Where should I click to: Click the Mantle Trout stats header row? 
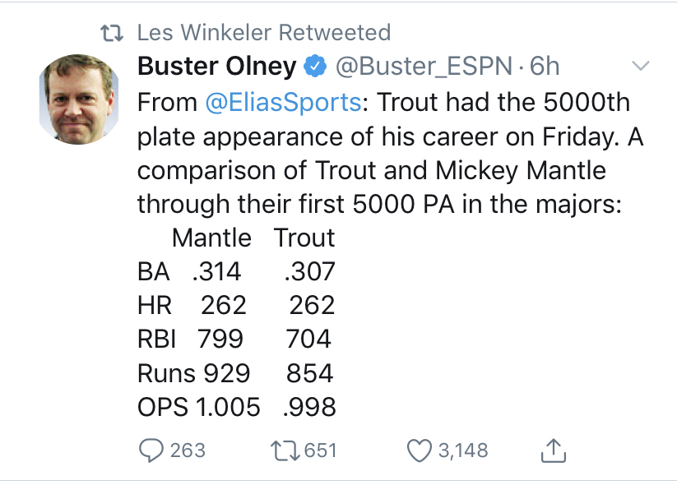(253, 238)
